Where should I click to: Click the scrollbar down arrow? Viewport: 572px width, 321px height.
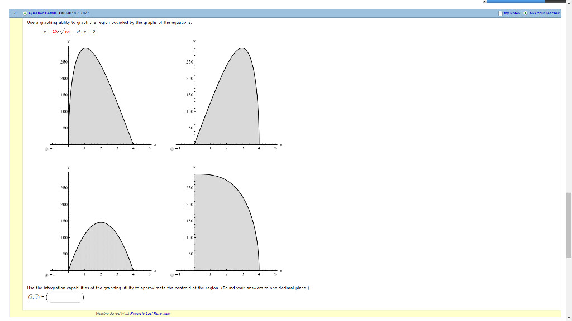click(568, 317)
